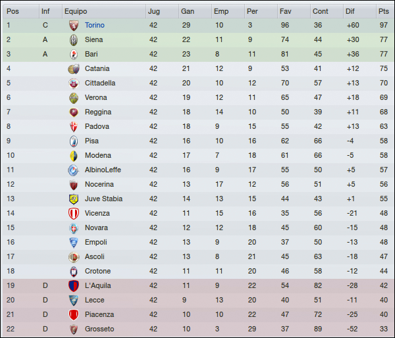
Task: Select the Cittadella team row name
Action: click(100, 83)
